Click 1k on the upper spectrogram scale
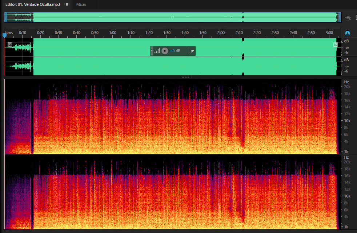357x233 pixels. (x=346, y=151)
